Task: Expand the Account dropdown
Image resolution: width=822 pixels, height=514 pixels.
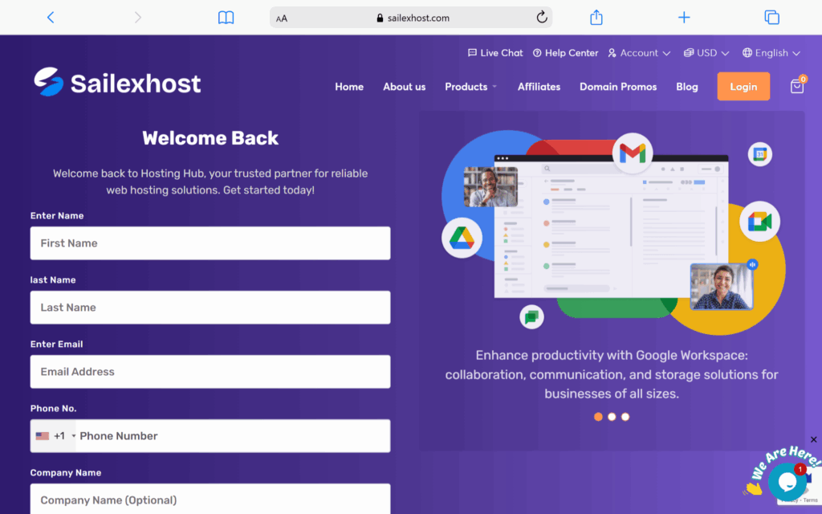Action: 639,53
